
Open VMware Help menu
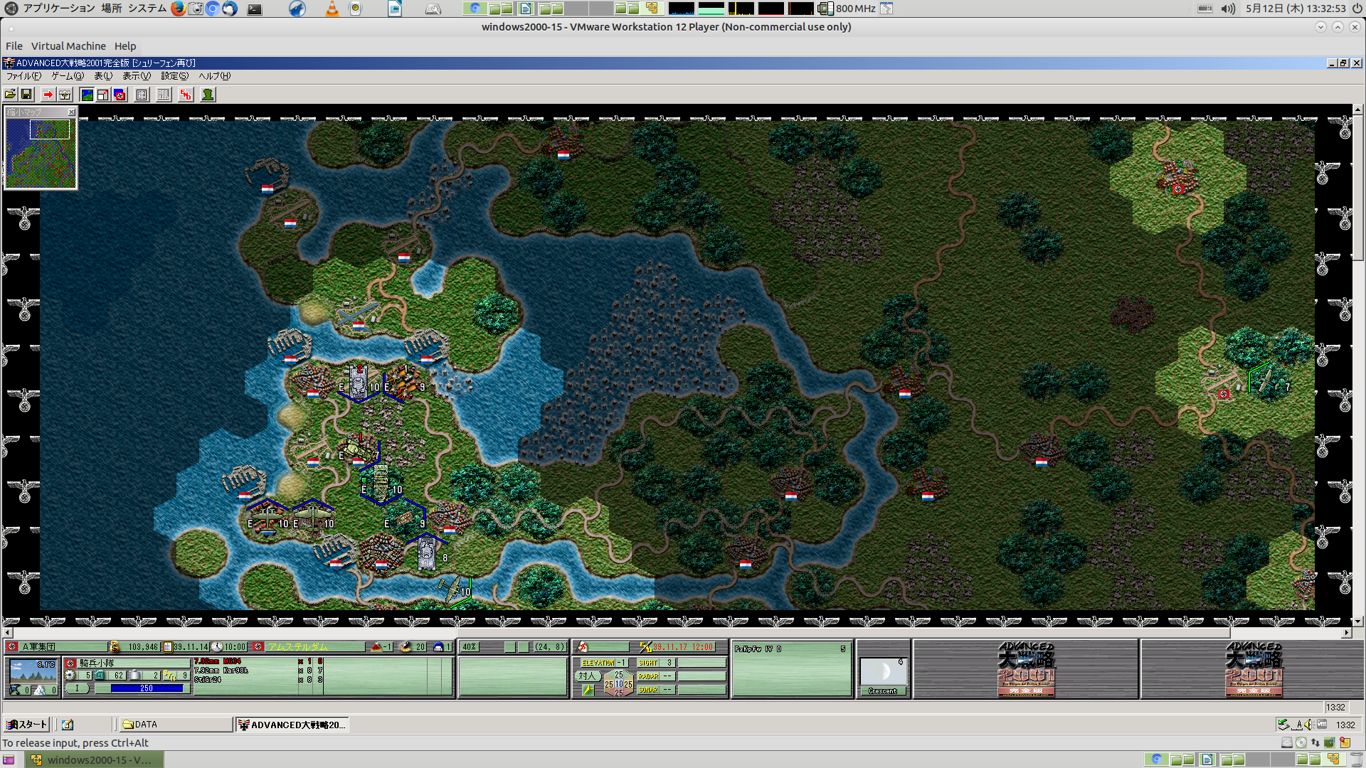coord(125,46)
